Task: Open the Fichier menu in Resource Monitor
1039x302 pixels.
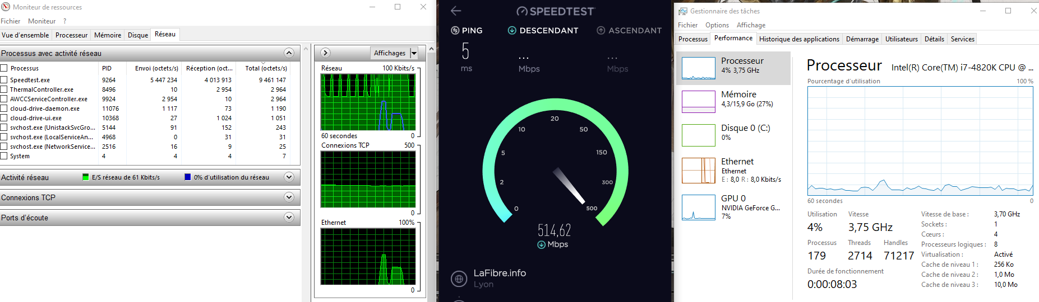Action: pos(10,21)
